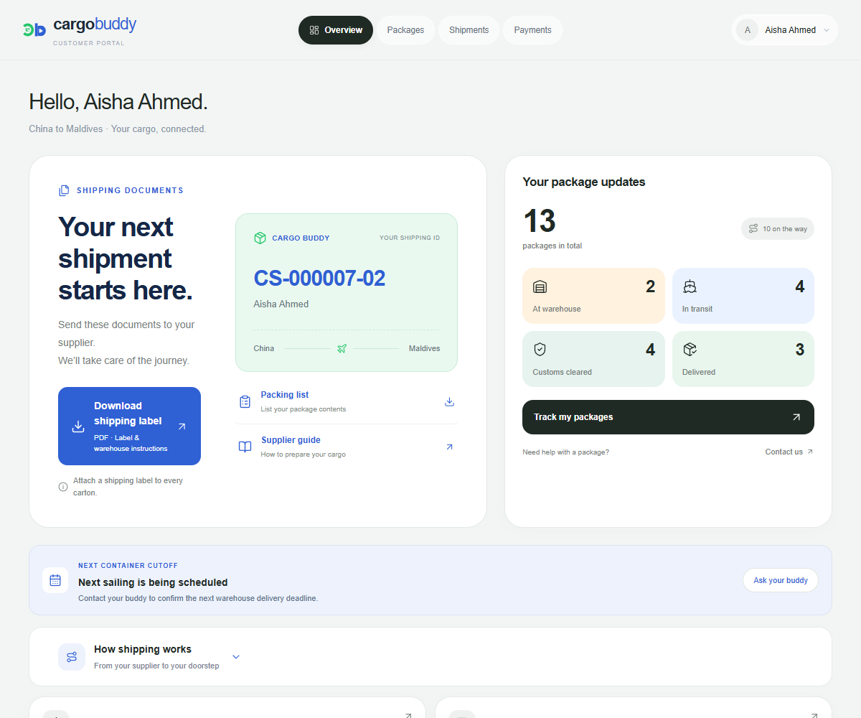Click the airplane icon between China and Maldives
Image resolution: width=861 pixels, height=718 pixels.
point(342,348)
